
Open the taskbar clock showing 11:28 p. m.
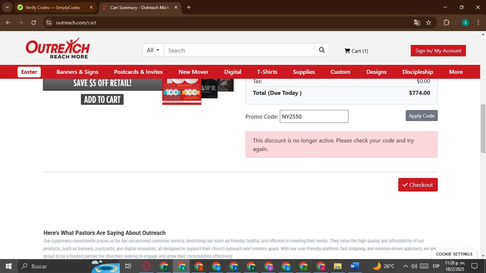click(x=455, y=266)
